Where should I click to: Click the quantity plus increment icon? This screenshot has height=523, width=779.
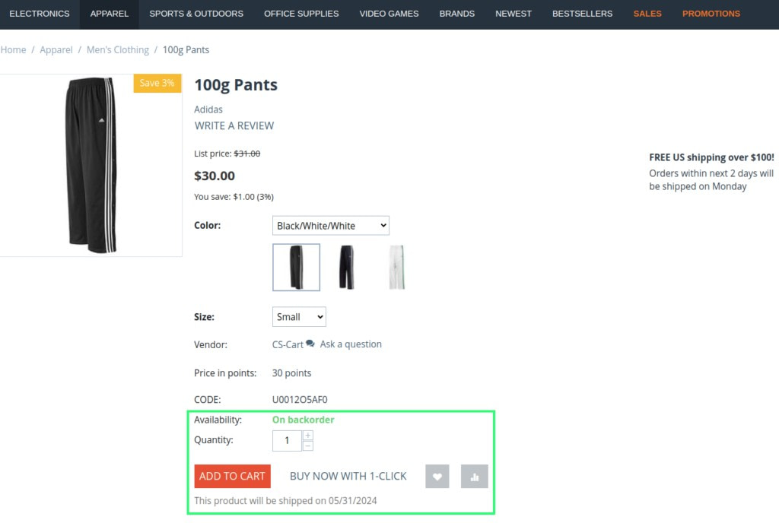(x=308, y=436)
